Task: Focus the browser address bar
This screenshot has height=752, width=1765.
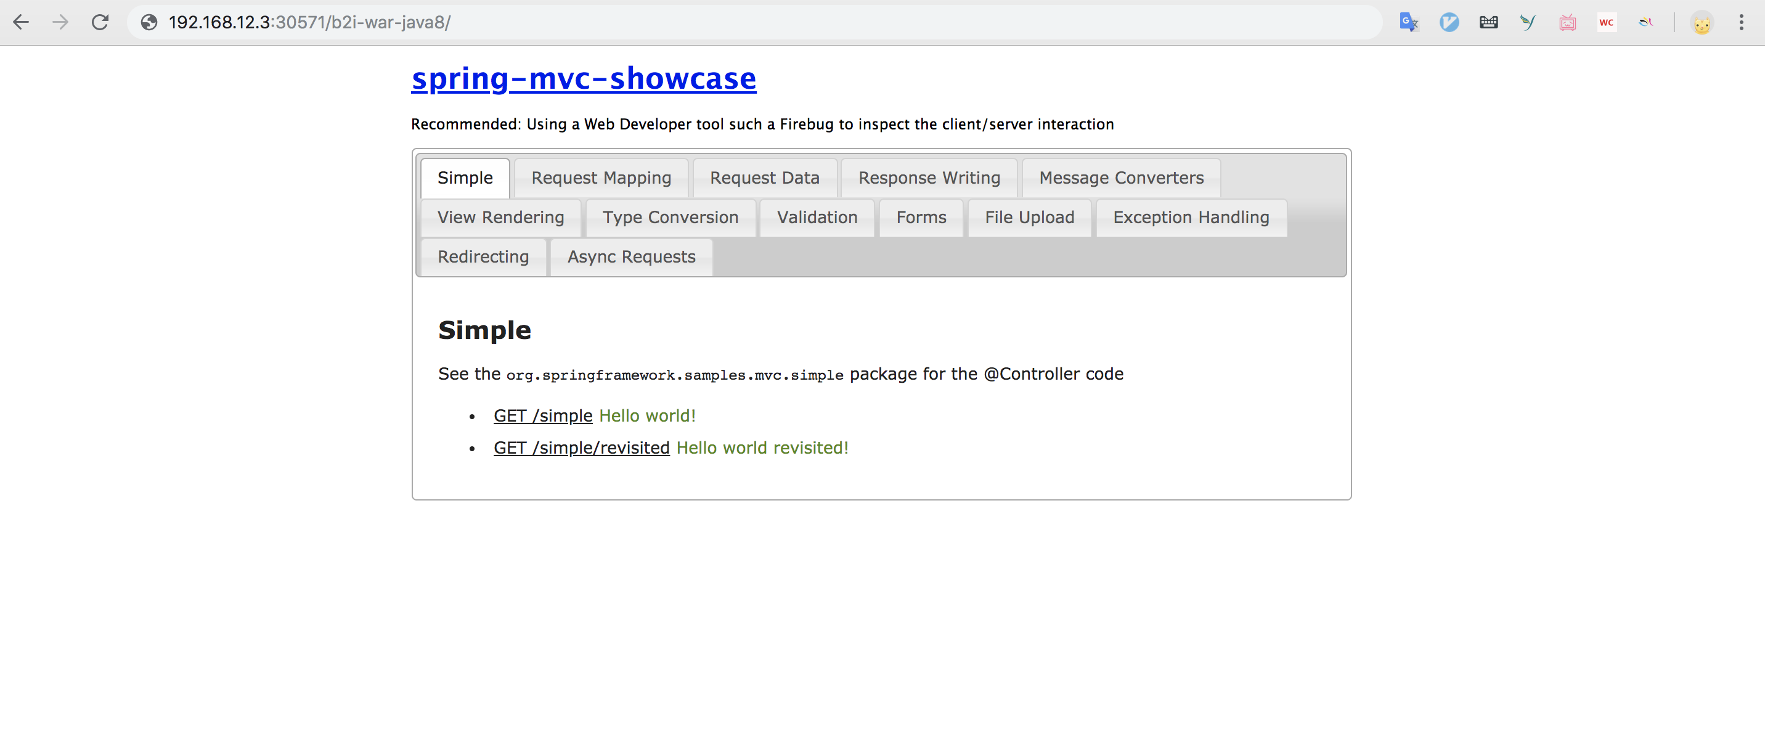Action: tap(754, 23)
